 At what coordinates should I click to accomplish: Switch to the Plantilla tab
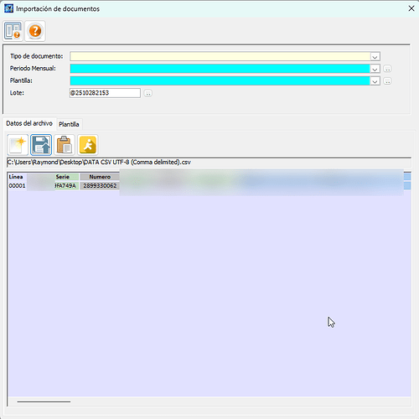(x=69, y=124)
